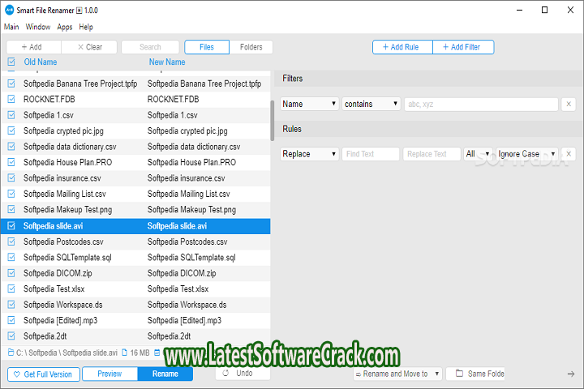The width and height of the screenshot is (584, 389).
Task: Delete the Replace rule using its X icon
Action: 569,154
